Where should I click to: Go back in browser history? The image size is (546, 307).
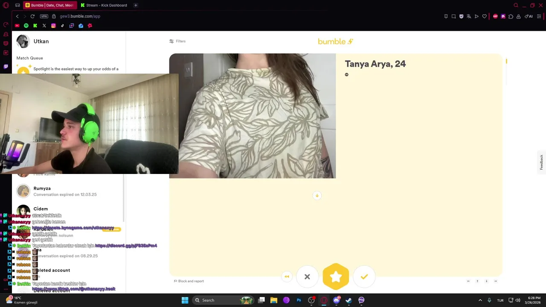coord(17,16)
